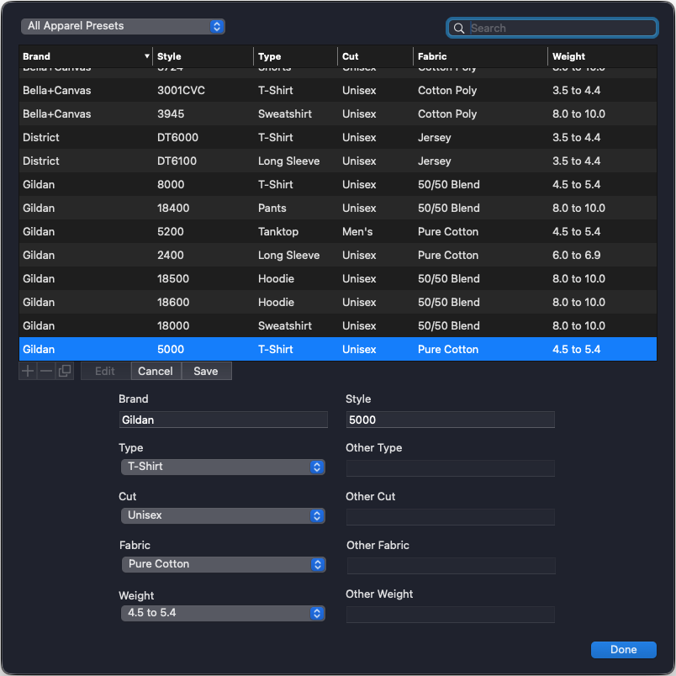The image size is (676, 676).
Task: Expand the Cut dropdown showing Unisex
Action: click(223, 515)
